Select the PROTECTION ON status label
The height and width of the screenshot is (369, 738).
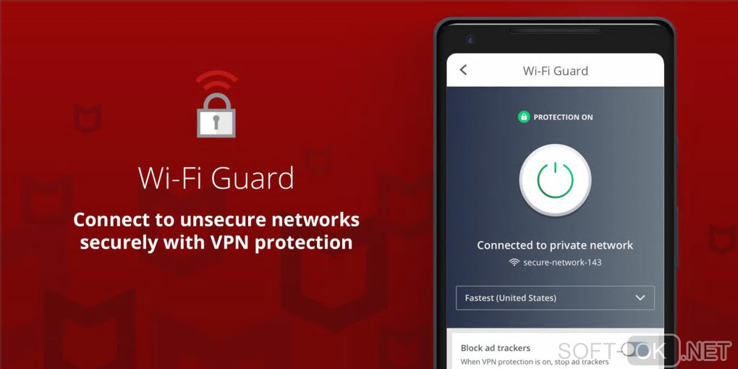(x=563, y=118)
